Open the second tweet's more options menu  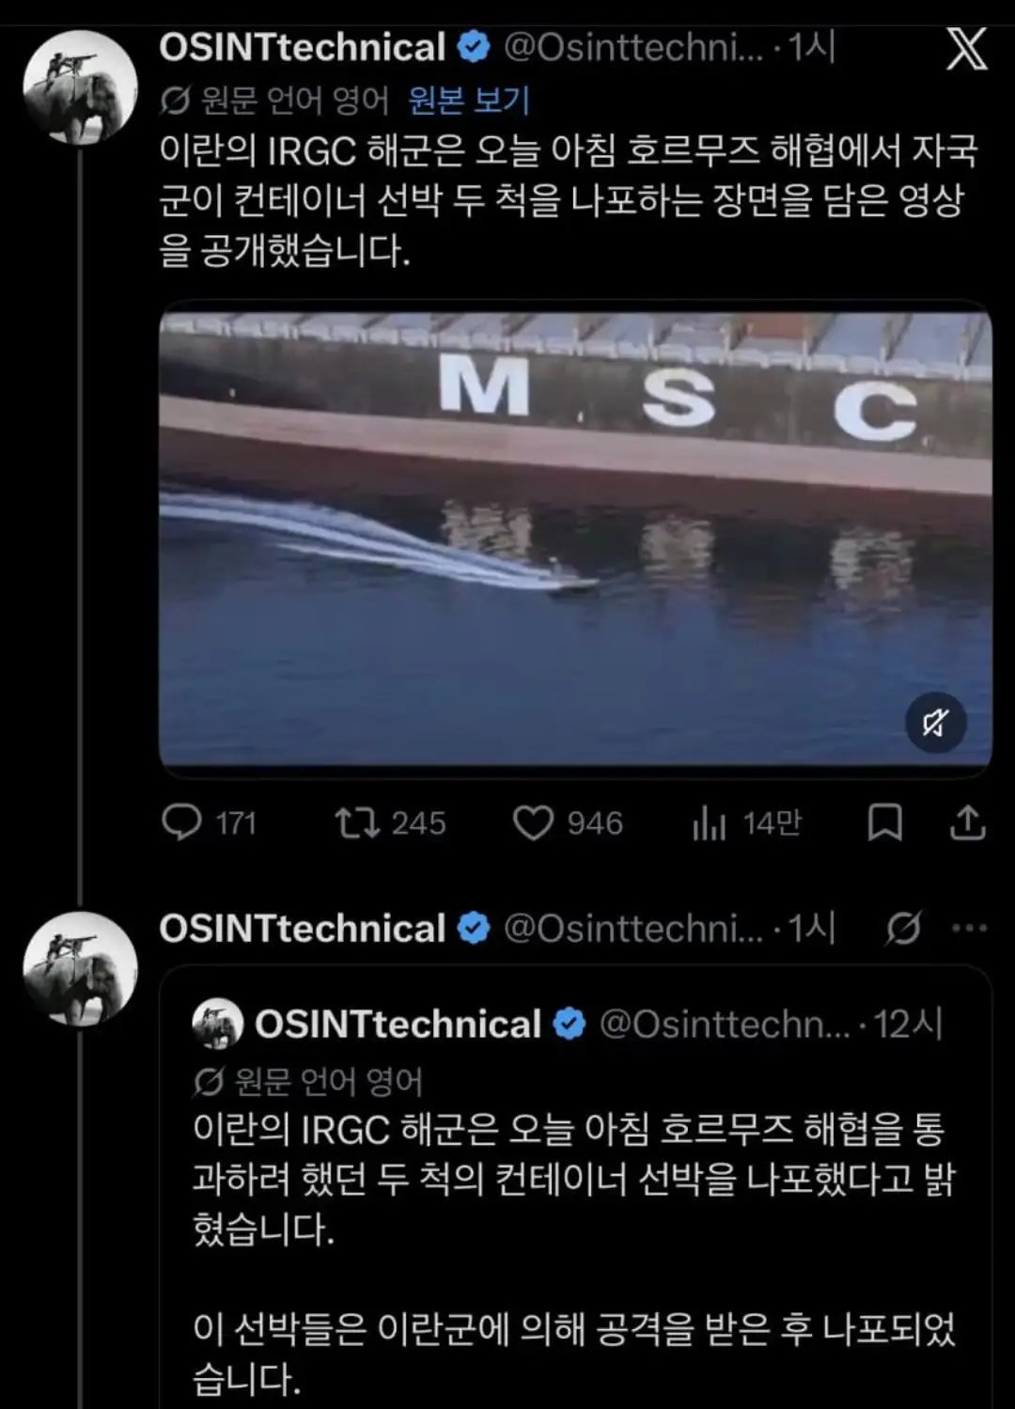point(969,929)
